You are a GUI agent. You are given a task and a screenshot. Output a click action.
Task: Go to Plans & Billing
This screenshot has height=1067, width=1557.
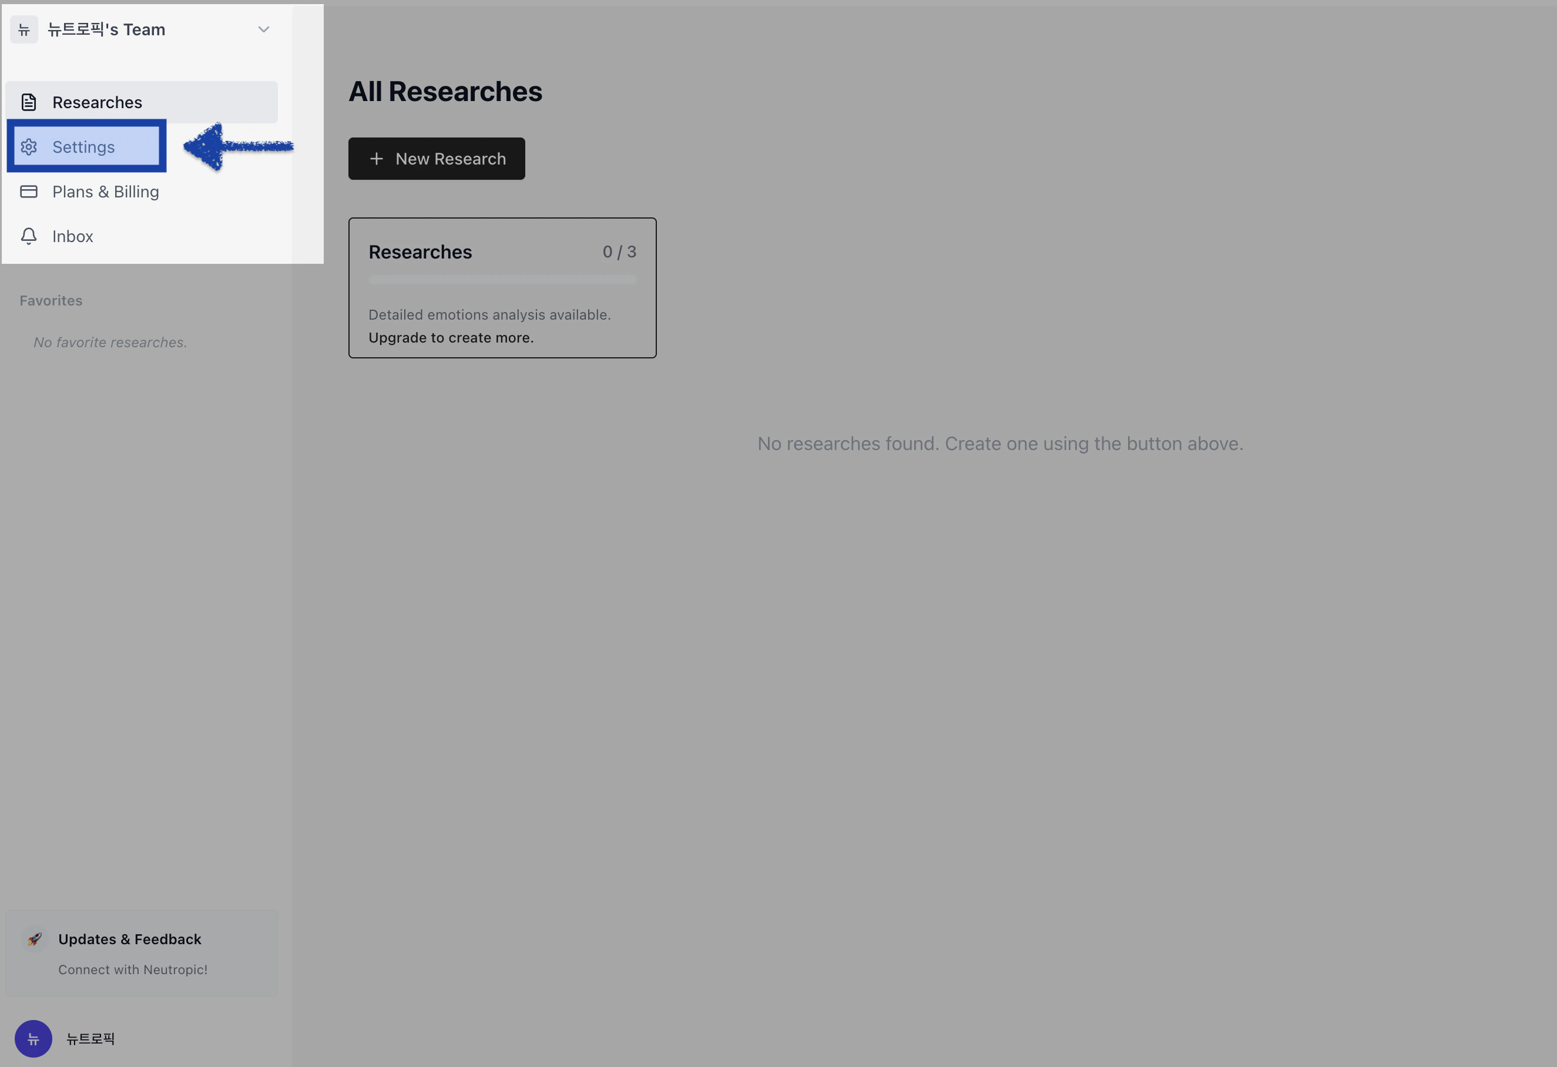[106, 192]
